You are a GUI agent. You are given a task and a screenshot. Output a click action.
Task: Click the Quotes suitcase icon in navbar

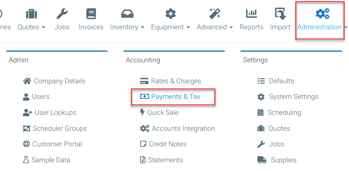(31, 14)
